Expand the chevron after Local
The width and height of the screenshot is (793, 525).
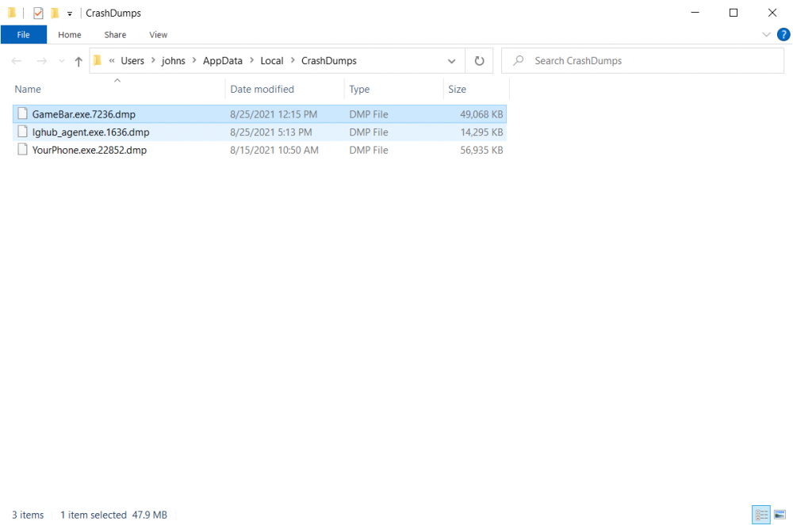click(293, 60)
